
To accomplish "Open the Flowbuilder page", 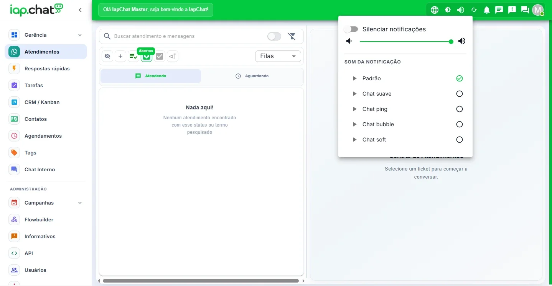I will tap(46, 219).
